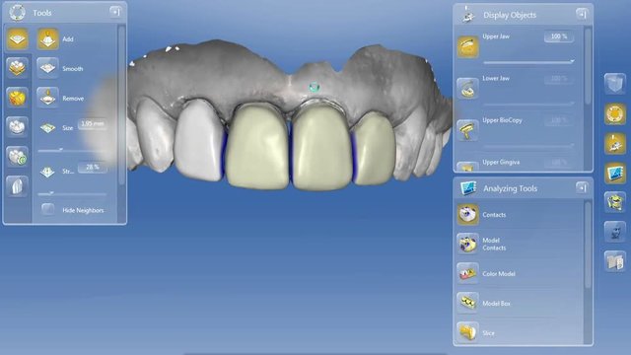Select the Add material tool
Screen dimensions: 631x355
click(x=48, y=39)
